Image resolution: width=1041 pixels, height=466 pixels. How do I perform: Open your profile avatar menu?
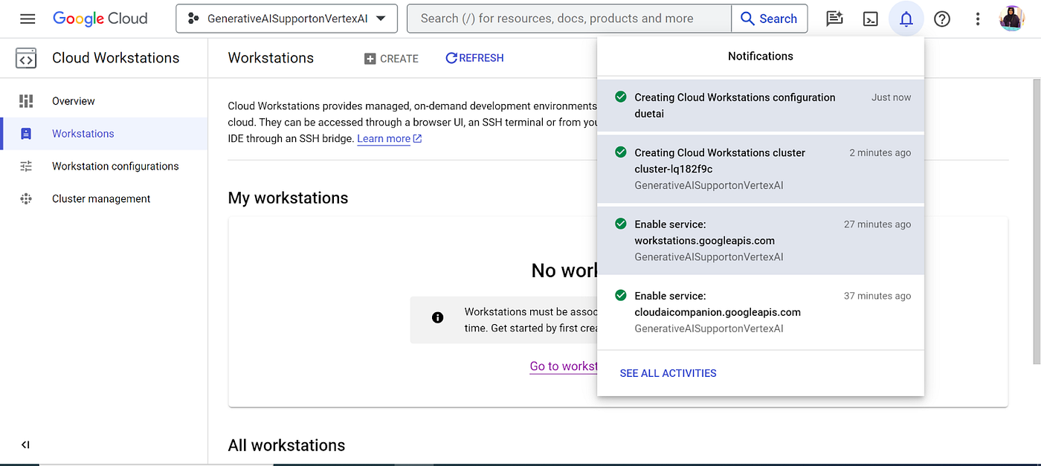(1011, 19)
